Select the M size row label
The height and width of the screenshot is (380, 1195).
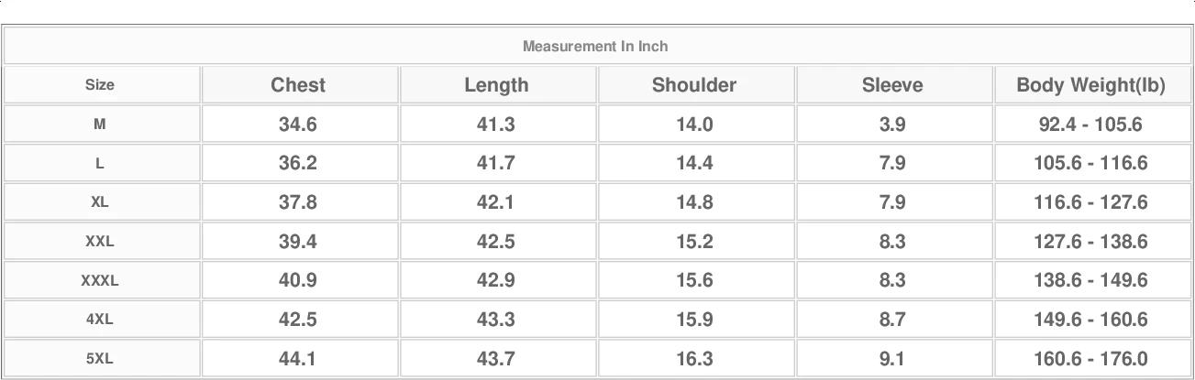point(100,125)
